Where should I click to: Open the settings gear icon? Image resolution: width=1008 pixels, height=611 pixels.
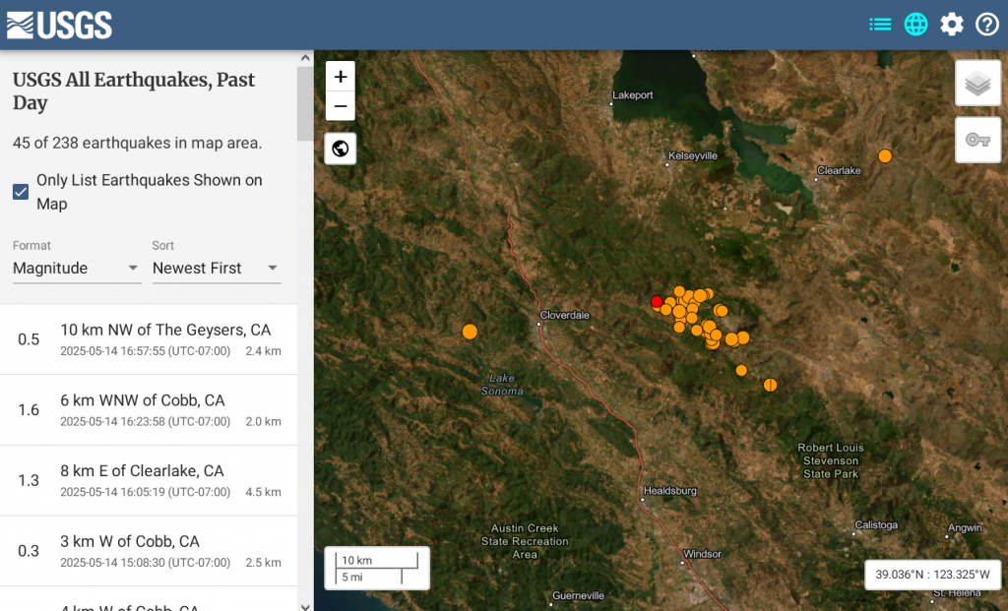(x=952, y=25)
